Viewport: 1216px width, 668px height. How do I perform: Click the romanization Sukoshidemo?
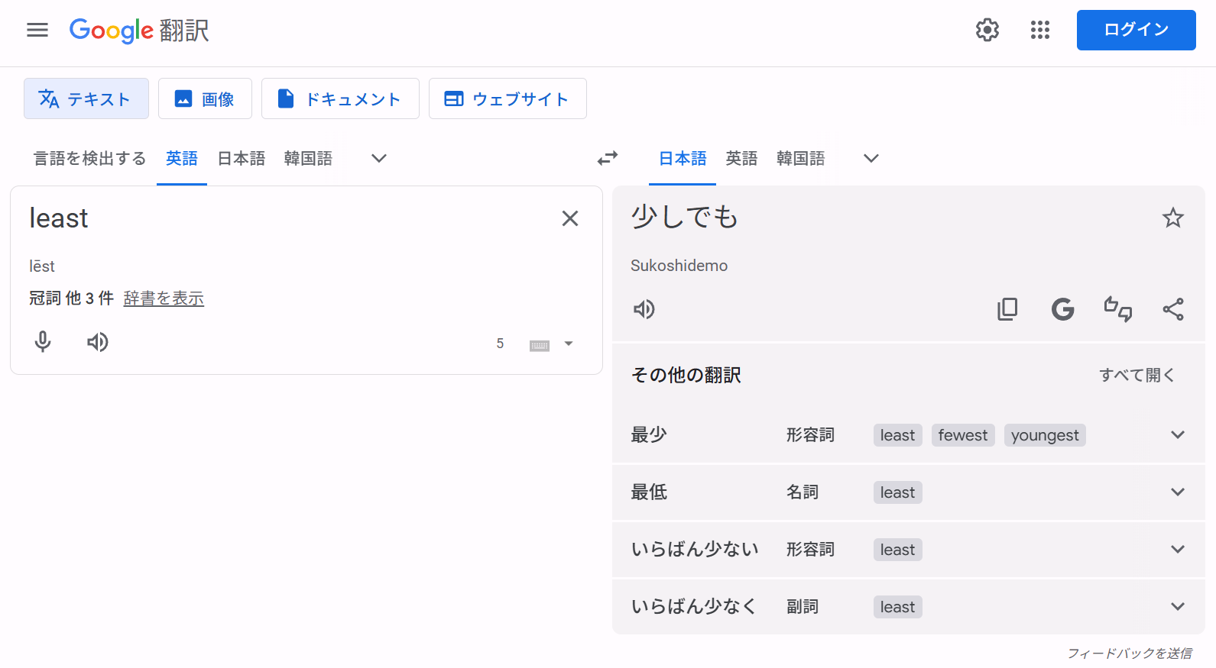coord(679,266)
